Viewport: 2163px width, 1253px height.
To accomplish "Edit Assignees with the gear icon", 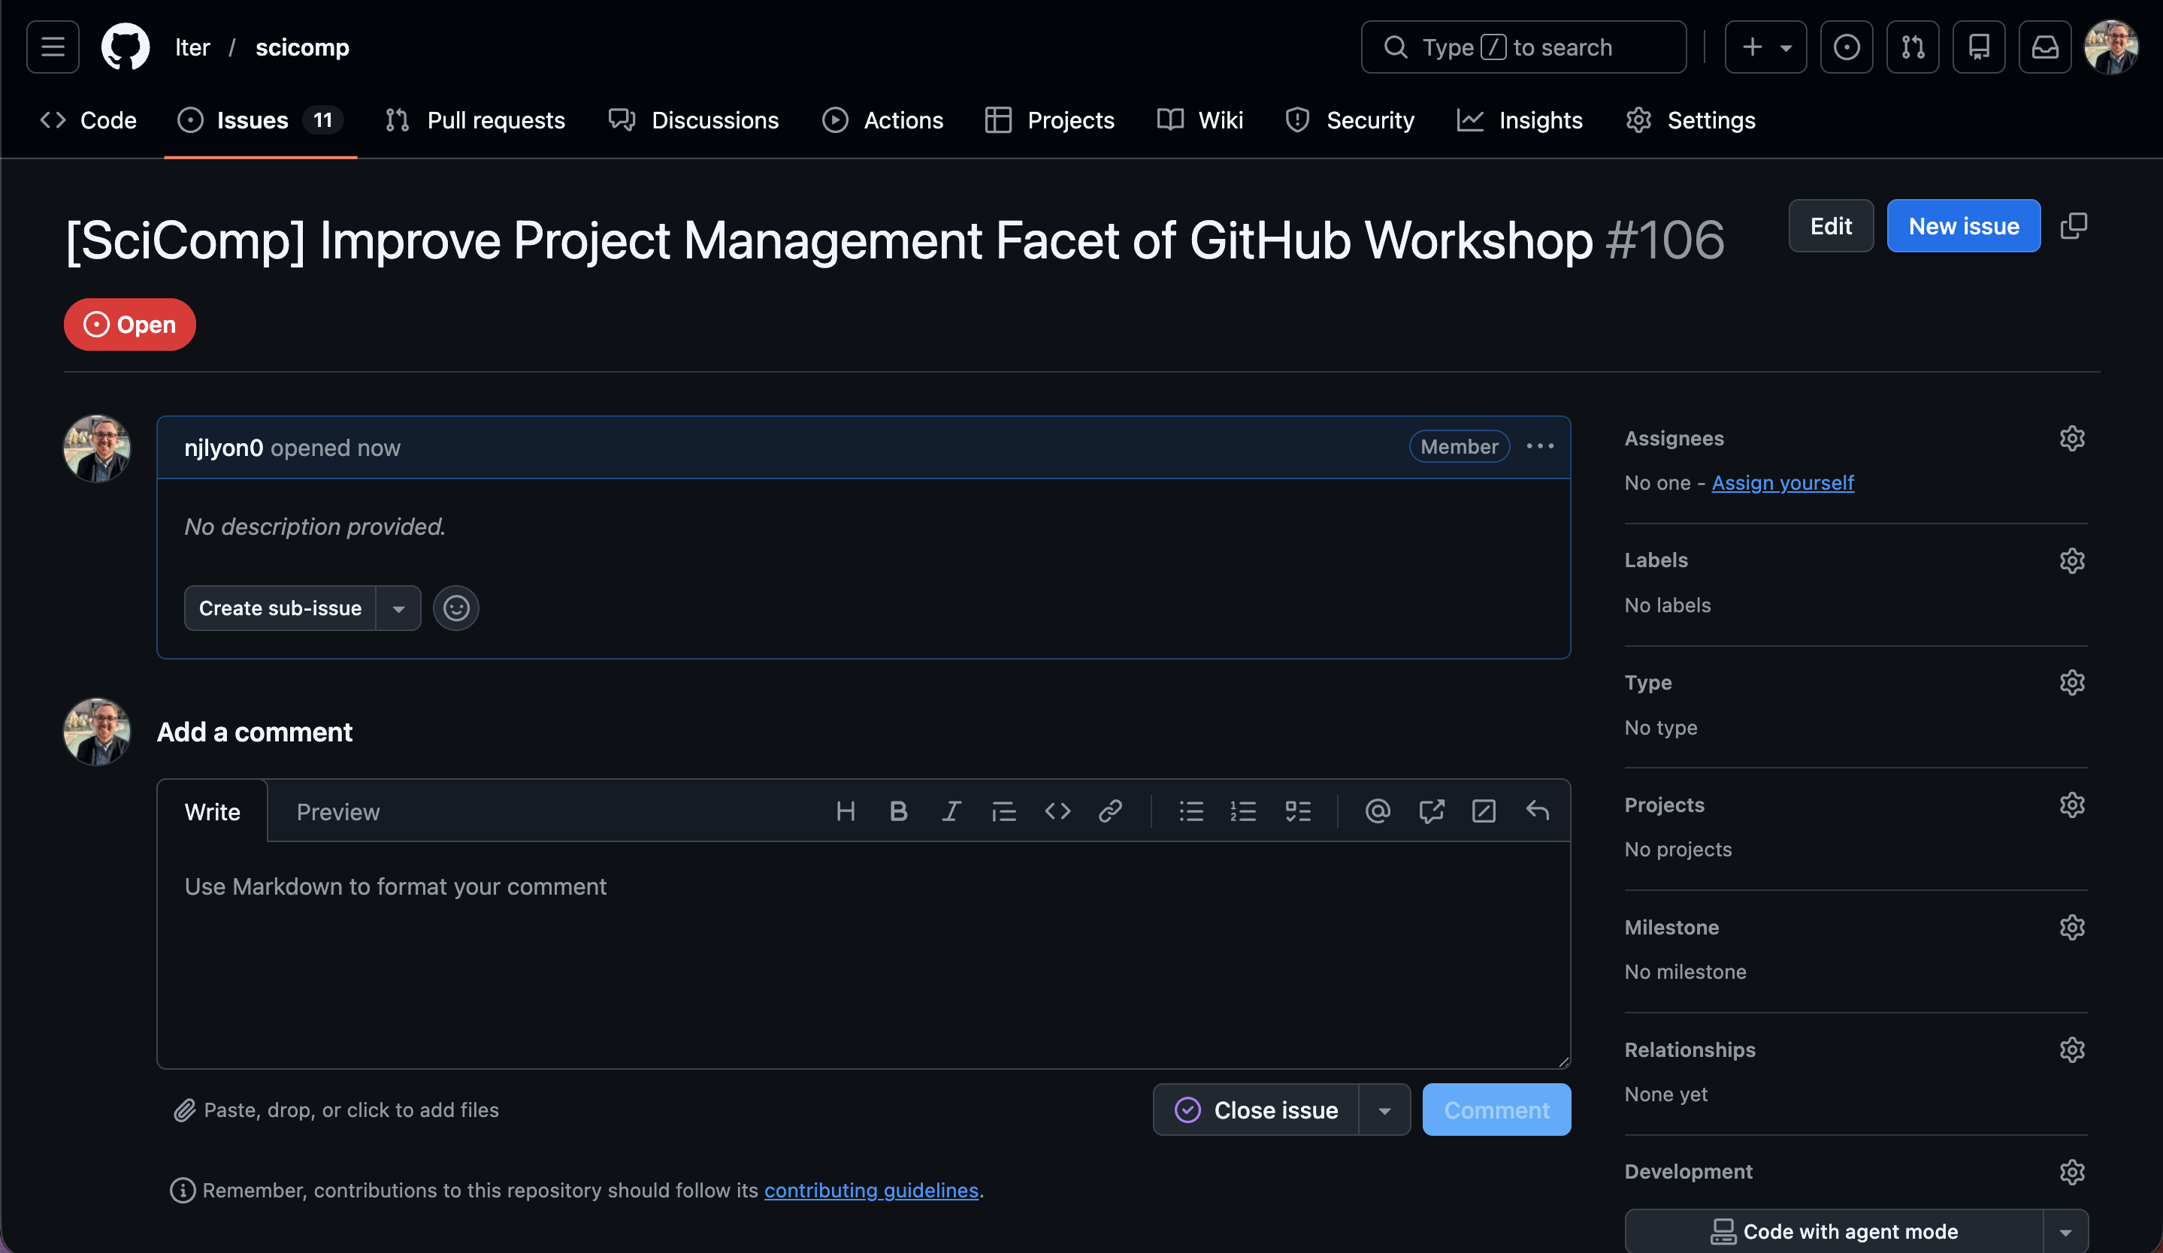I will pos(2072,438).
